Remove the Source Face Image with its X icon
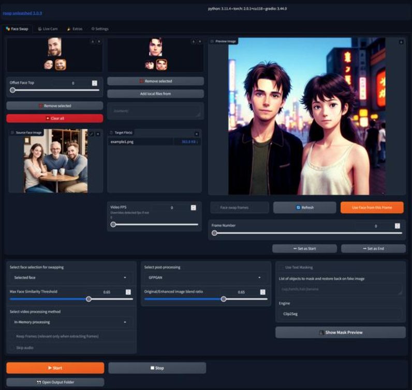 (98, 133)
